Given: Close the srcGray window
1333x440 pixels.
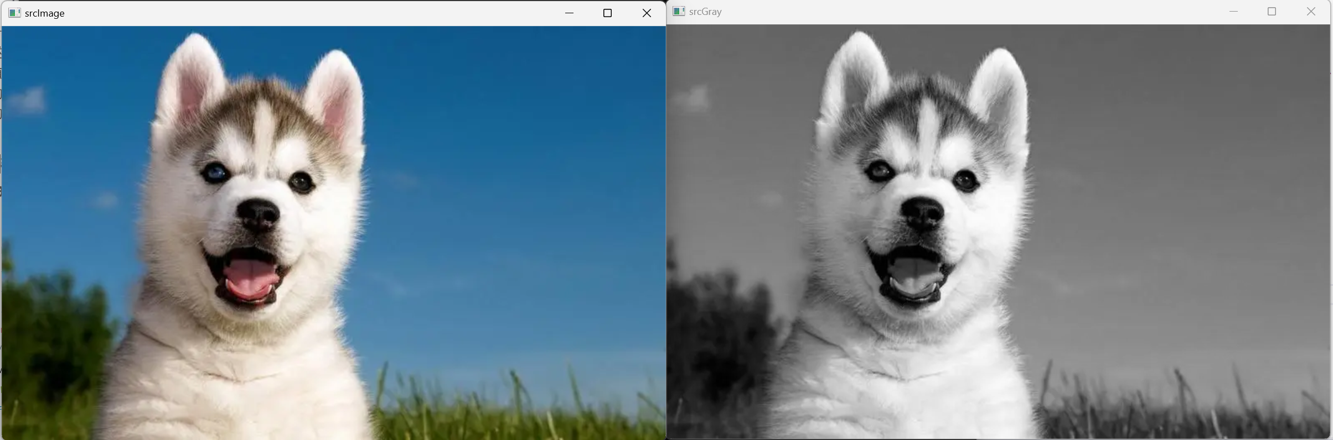Looking at the screenshot, I should click(x=1311, y=11).
